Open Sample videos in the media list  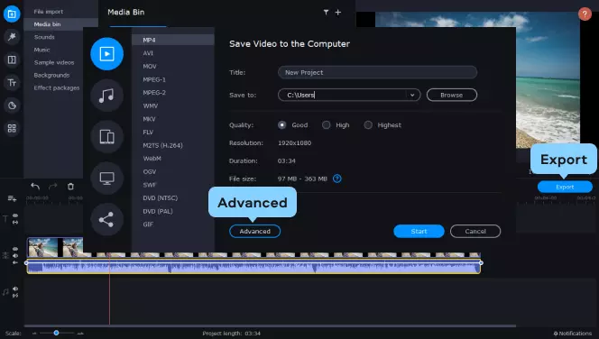[x=54, y=62]
